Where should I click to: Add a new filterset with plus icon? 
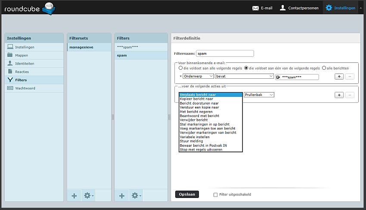coord(74,195)
